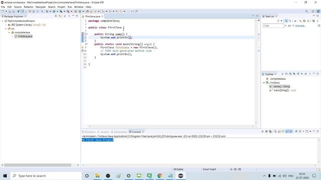Click the editor horizontal scrollbar
This screenshot has height=180, width=321.
pyautogui.click(x=171, y=126)
